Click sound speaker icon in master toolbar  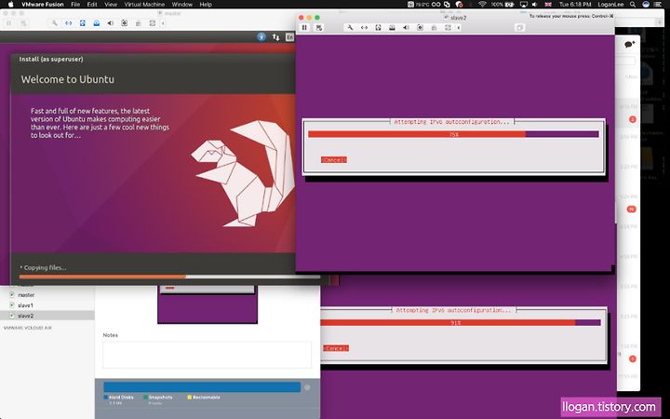coord(110,23)
